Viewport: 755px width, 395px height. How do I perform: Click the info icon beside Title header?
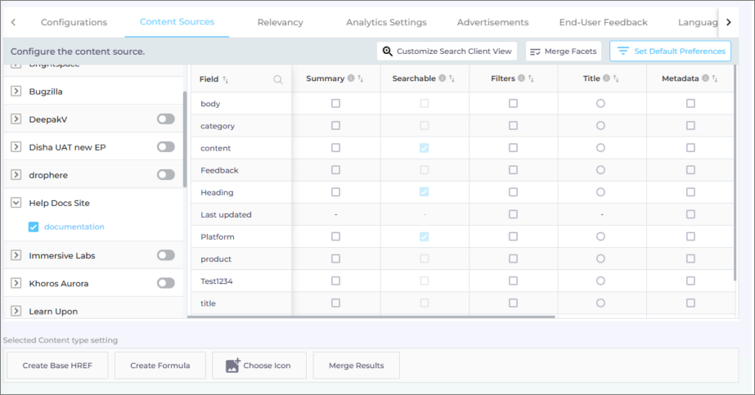pyautogui.click(x=606, y=79)
